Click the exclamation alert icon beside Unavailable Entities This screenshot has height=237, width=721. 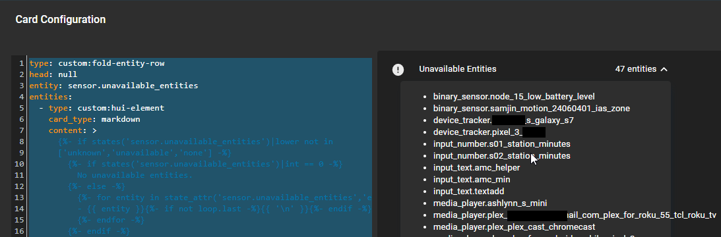click(398, 69)
